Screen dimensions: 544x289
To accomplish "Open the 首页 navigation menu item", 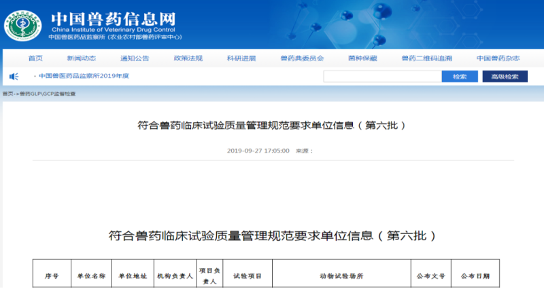I will point(35,58).
